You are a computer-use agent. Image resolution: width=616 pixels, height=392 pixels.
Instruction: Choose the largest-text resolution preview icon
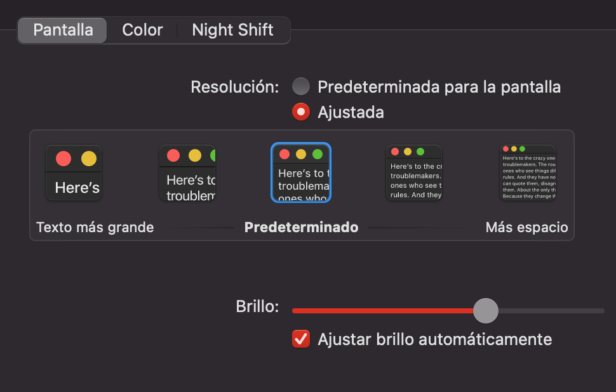click(74, 173)
